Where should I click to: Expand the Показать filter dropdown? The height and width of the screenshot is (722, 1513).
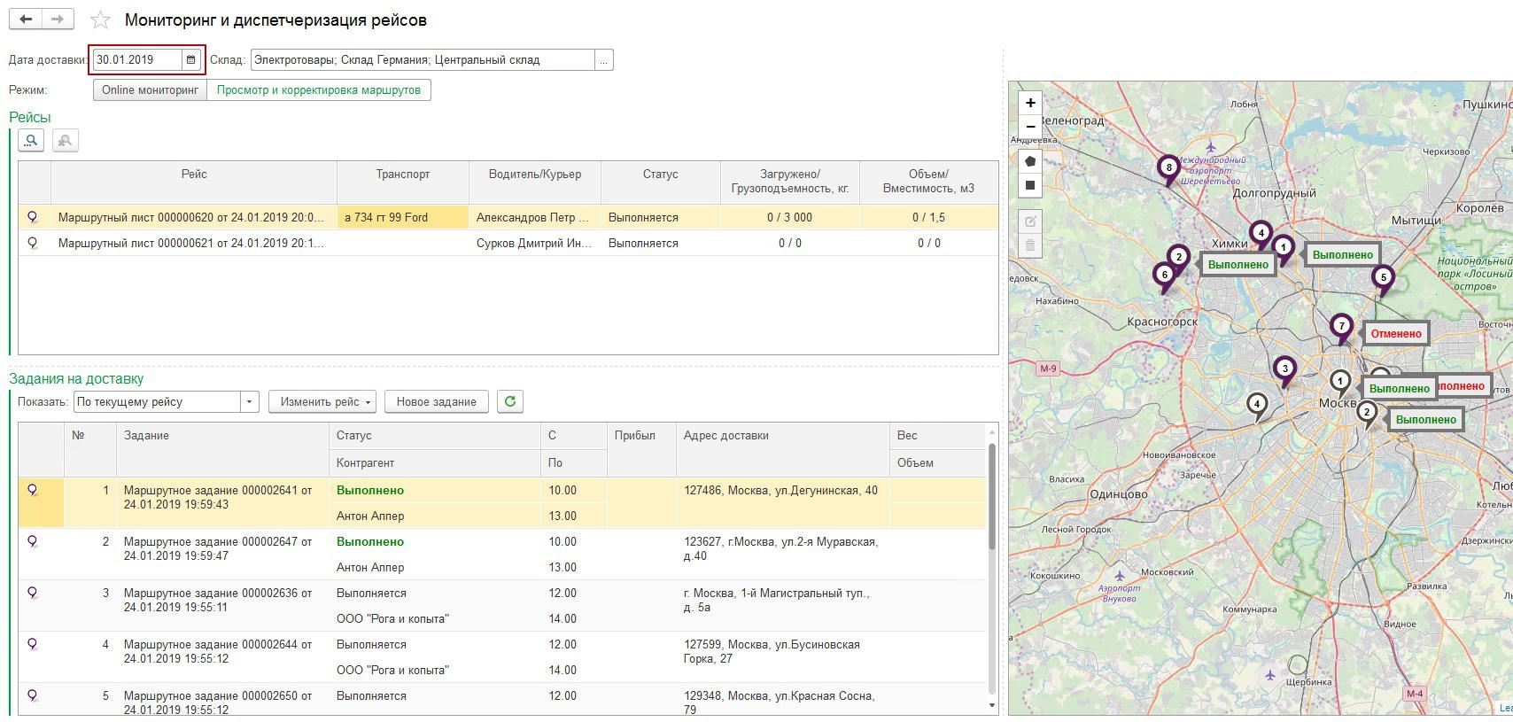pos(249,402)
